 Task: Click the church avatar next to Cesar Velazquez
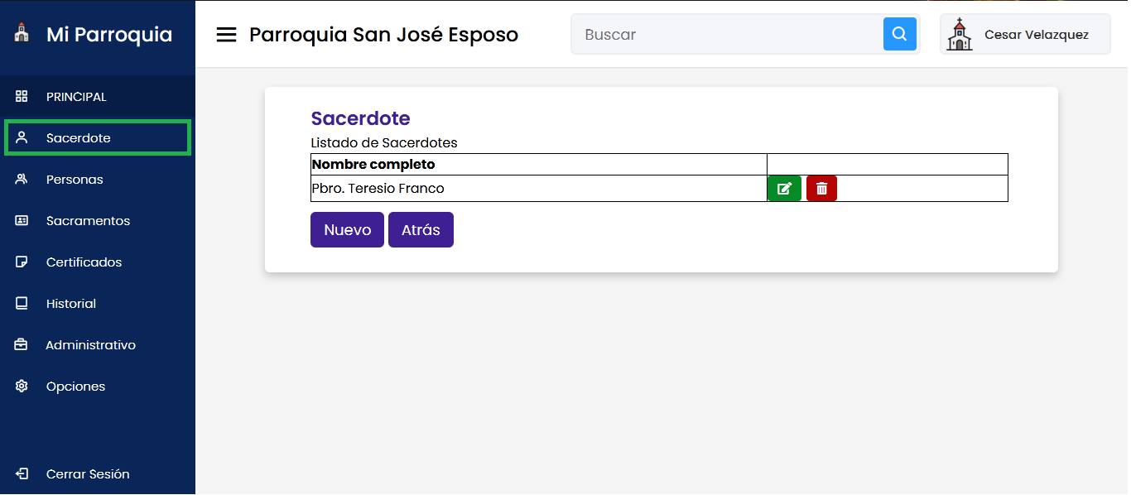point(960,35)
